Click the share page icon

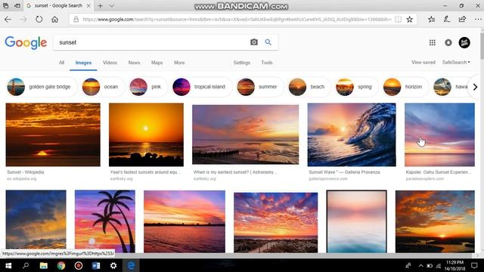click(462, 20)
